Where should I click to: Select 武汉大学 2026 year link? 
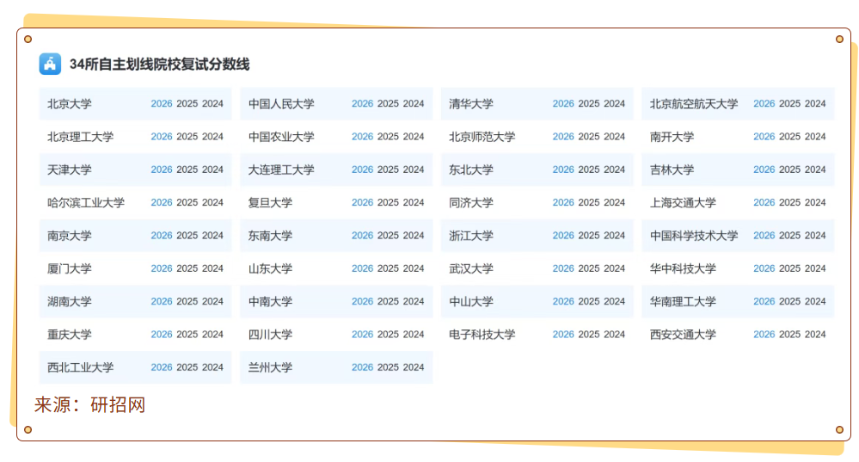[x=563, y=268]
